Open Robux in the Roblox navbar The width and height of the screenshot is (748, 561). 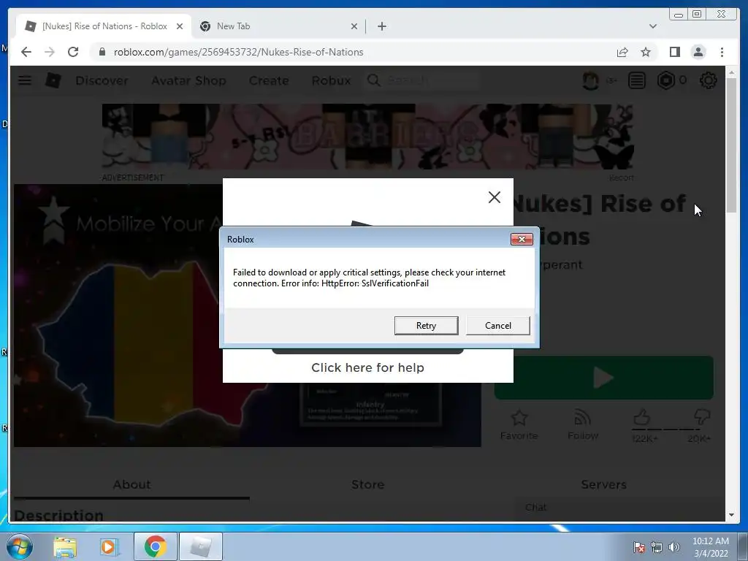[331, 80]
